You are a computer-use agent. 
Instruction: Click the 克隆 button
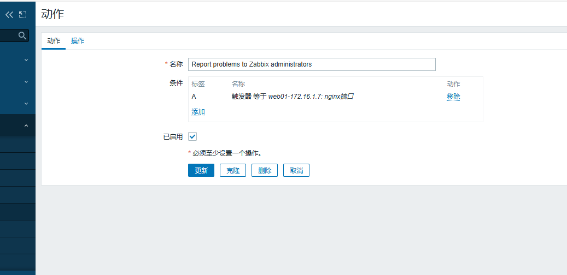coord(233,170)
